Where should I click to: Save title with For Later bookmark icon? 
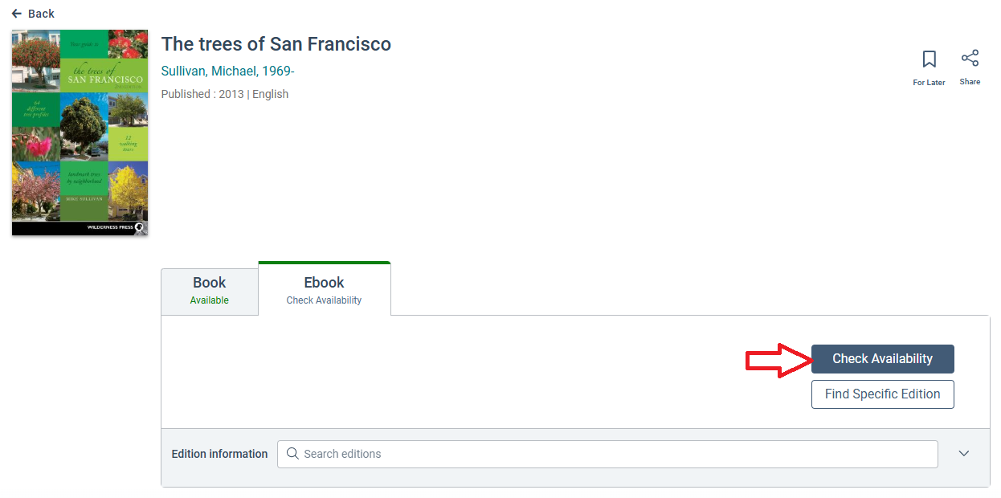pos(929,59)
